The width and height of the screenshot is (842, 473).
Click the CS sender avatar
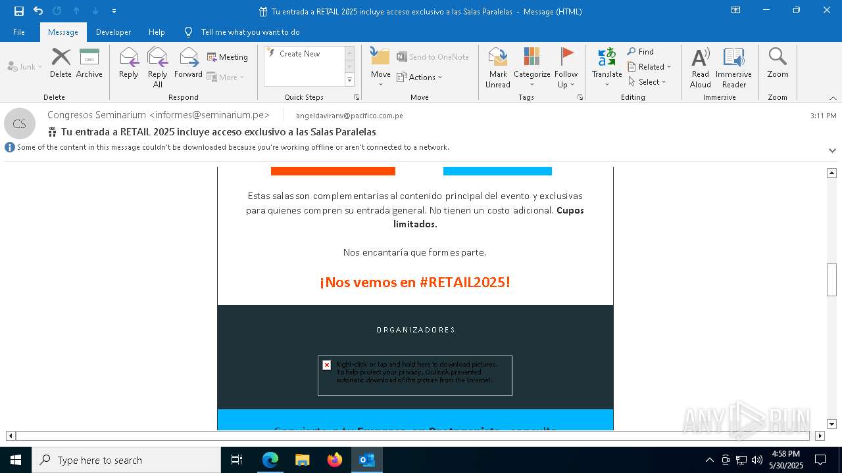19,124
